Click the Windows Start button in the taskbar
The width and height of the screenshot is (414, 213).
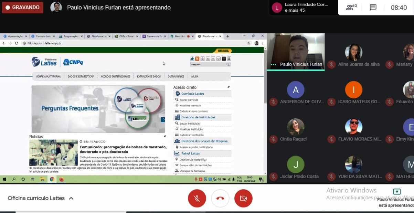(5, 179)
